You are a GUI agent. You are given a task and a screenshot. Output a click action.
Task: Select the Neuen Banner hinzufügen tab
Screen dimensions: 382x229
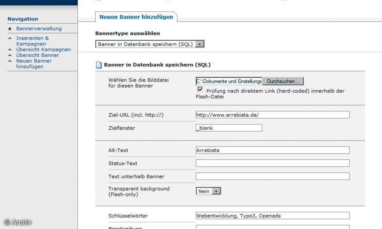pyautogui.click(x=136, y=17)
